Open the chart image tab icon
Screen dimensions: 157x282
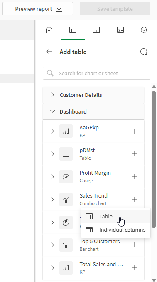point(97,30)
